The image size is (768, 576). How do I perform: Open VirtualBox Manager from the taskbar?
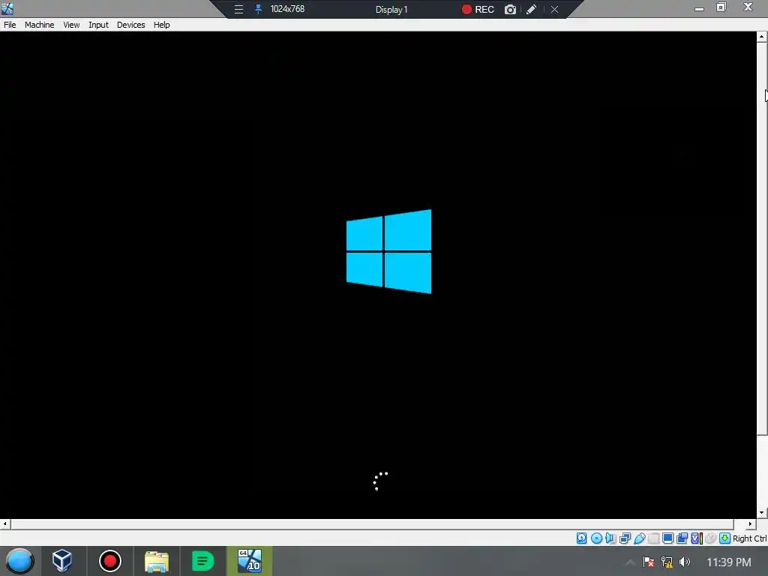click(62, 561)
